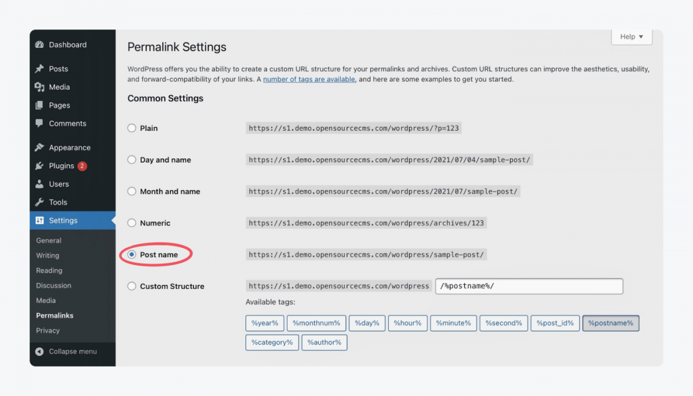
Task: Select the Plain permalink option
Action: click(x=132, y=128)
